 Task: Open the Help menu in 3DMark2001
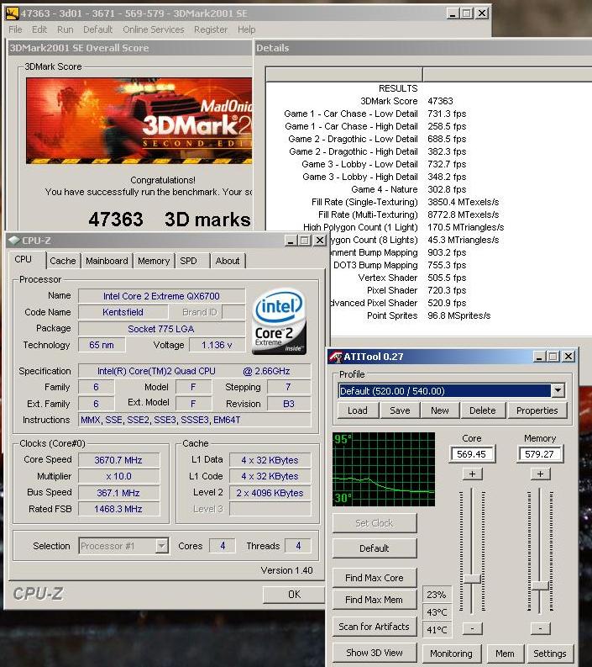click(246, 29)
